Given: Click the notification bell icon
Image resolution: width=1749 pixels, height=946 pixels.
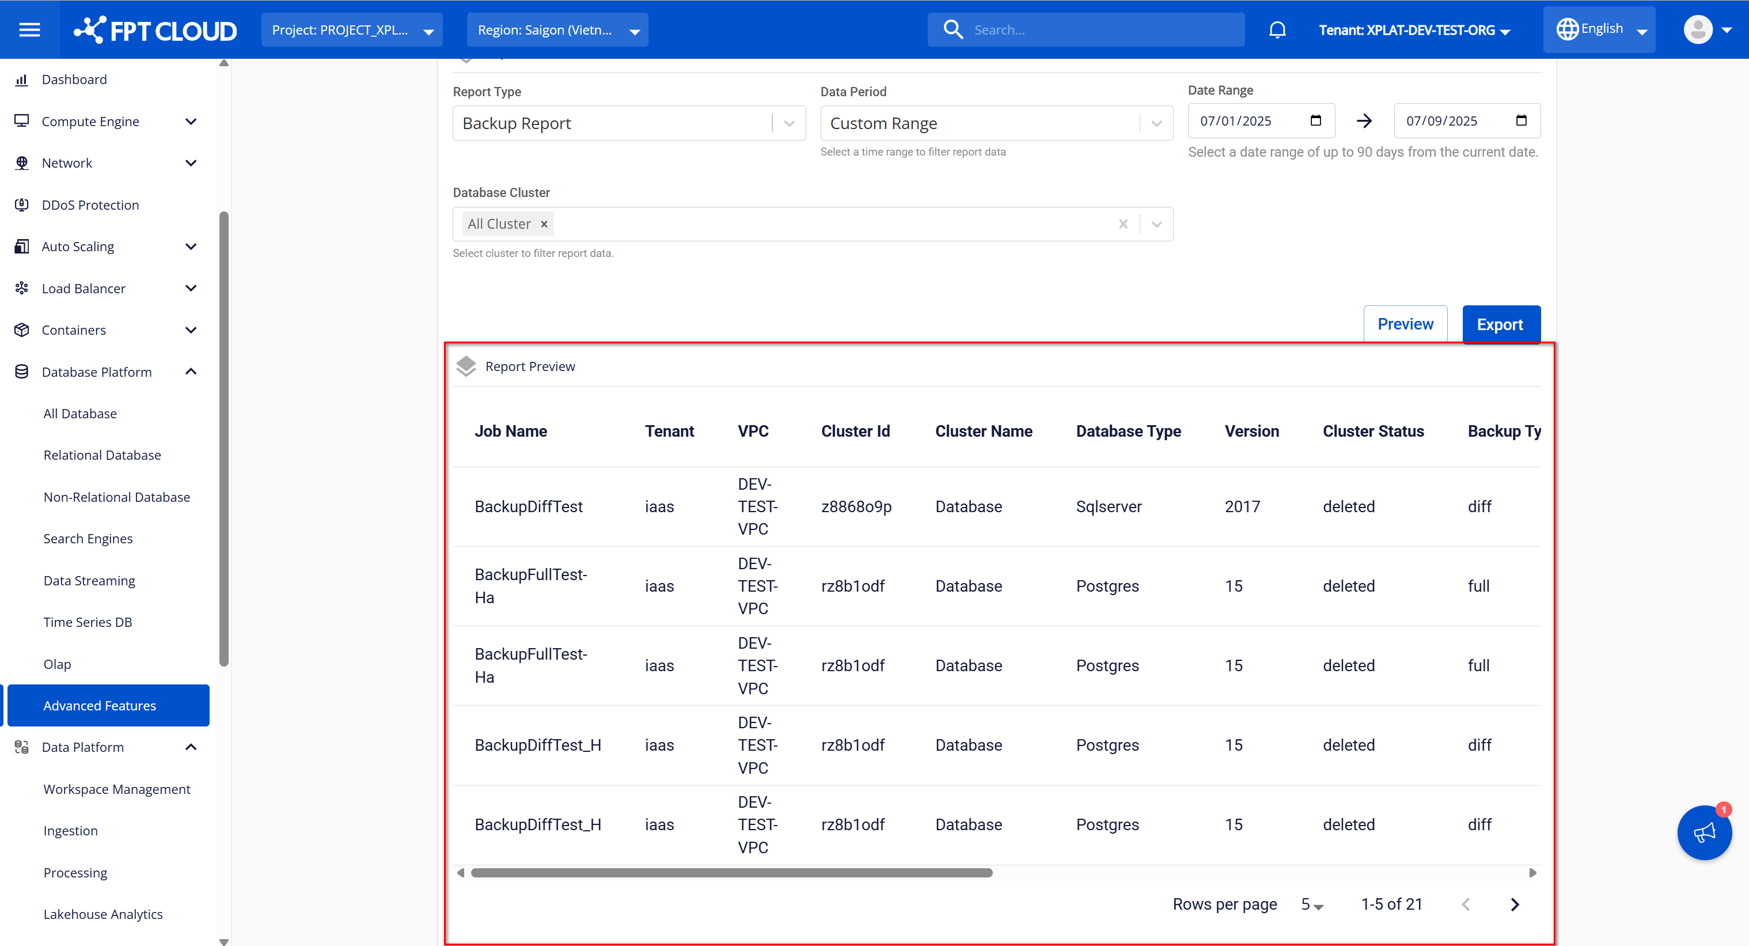Looking at the screenshot, I should pyautogui.click(x=1277, y=30).
